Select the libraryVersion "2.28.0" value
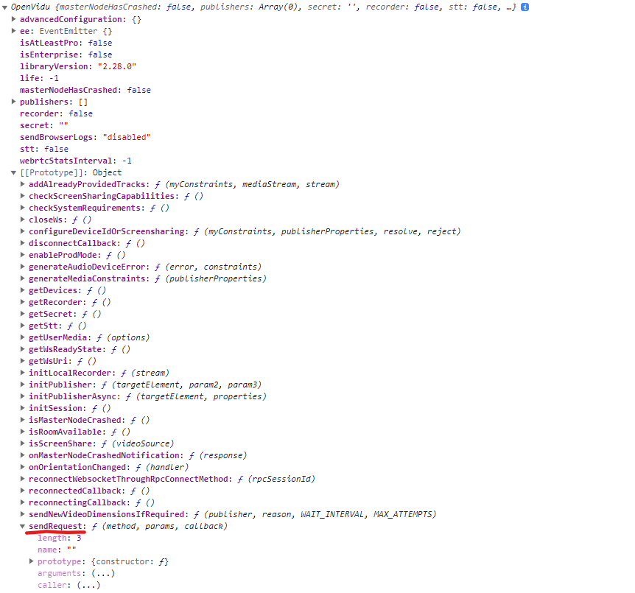 pos(117,66)
